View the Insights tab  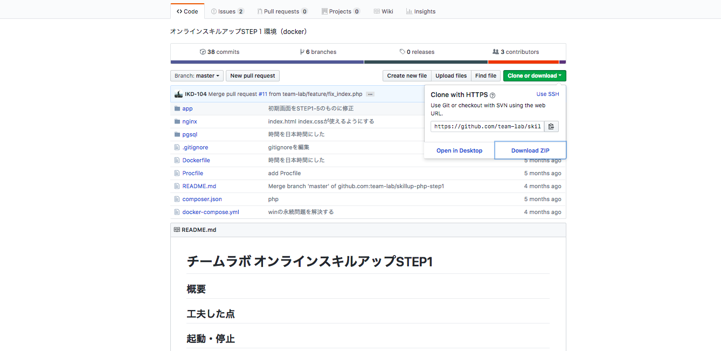[421, 11]
